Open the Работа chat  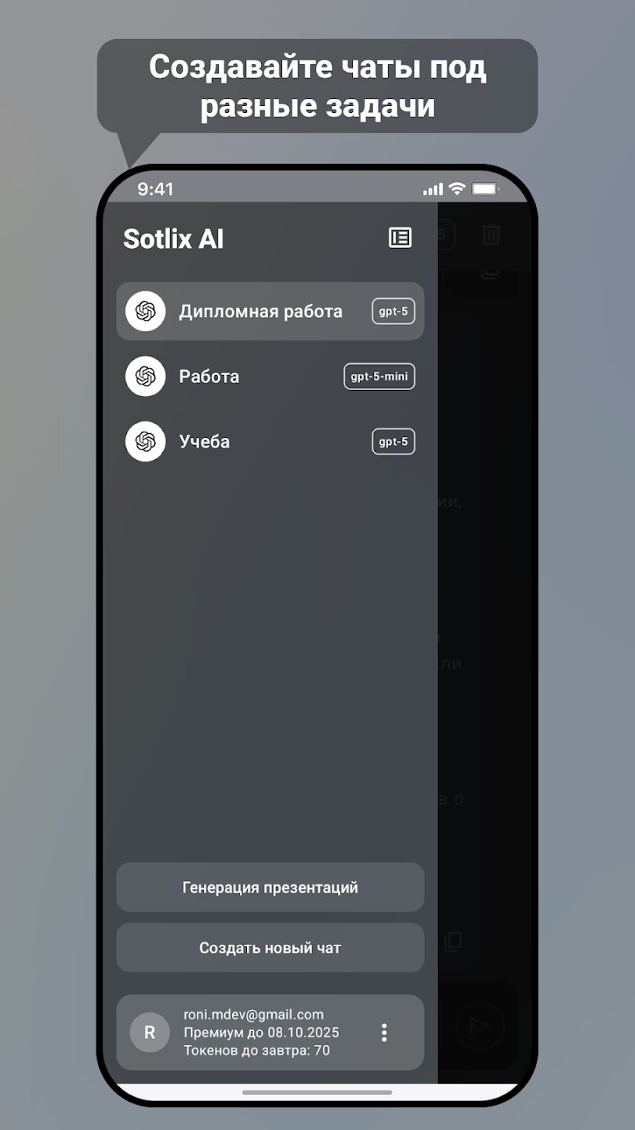coord(270,377)
